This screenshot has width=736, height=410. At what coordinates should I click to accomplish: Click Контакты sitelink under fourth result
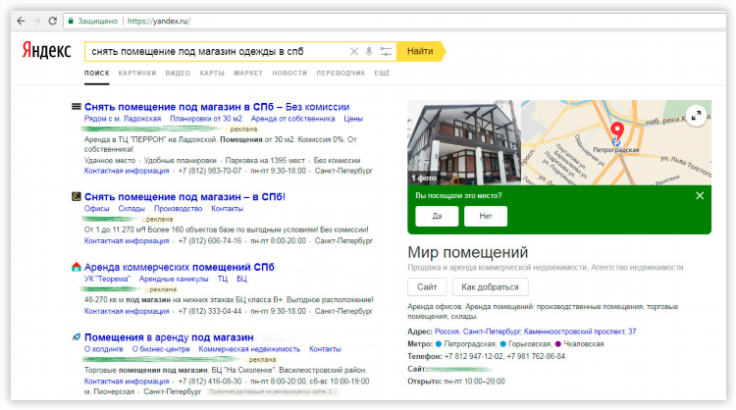click(325, 349)
